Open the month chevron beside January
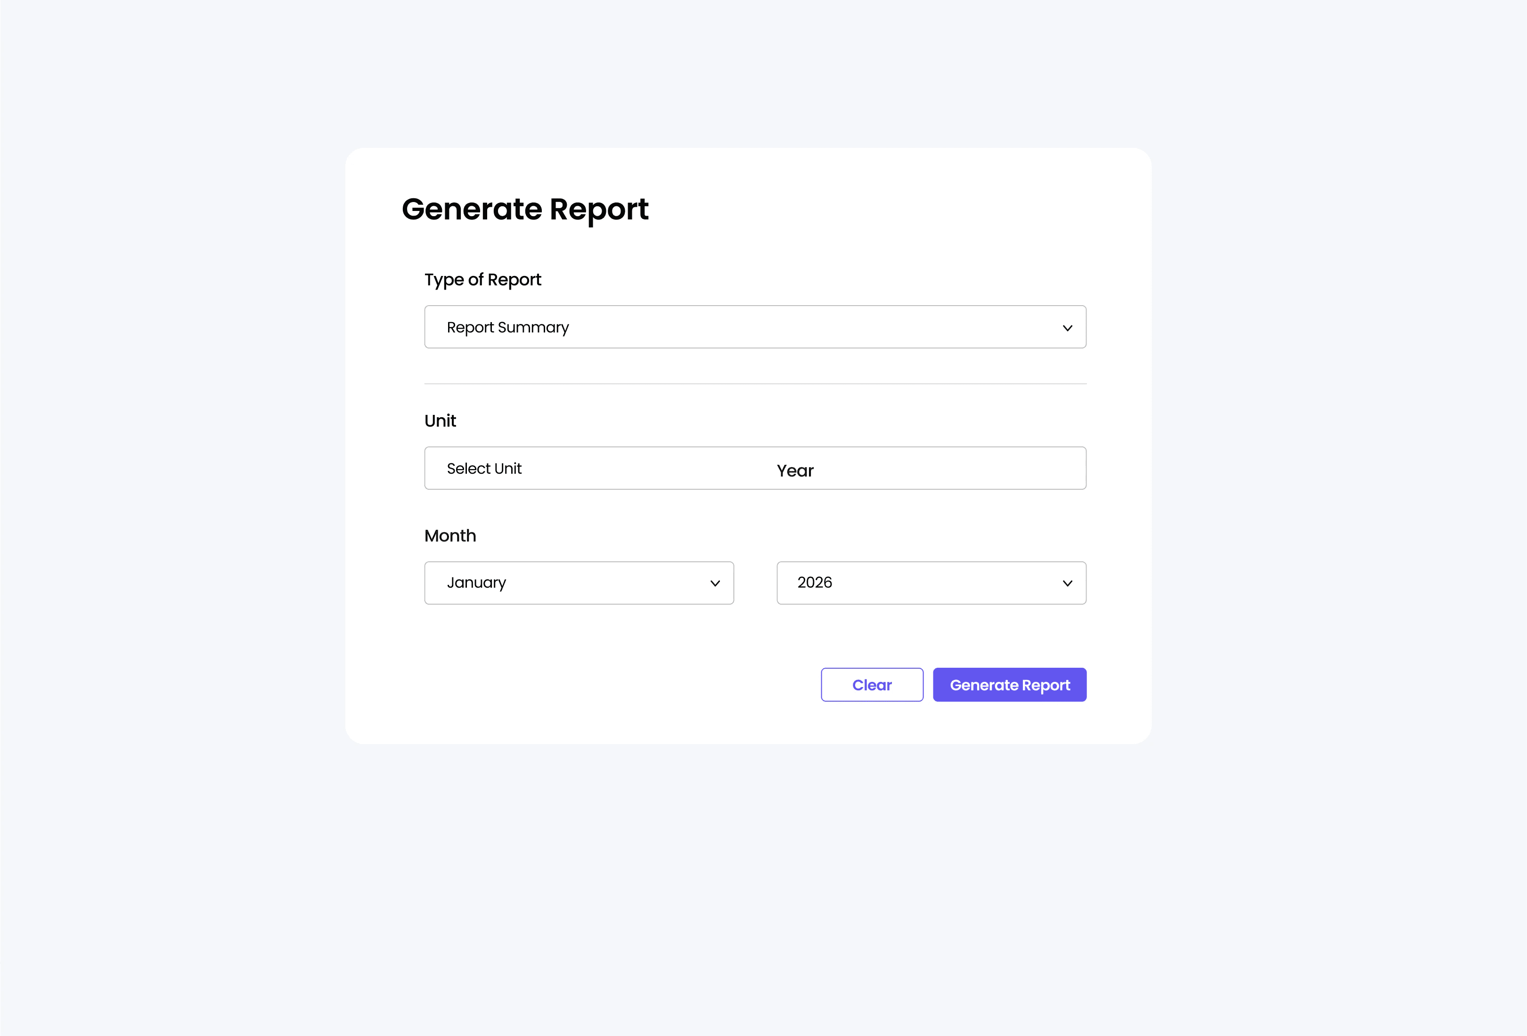Screen dimensions: 1527x1036 [715, 583]
